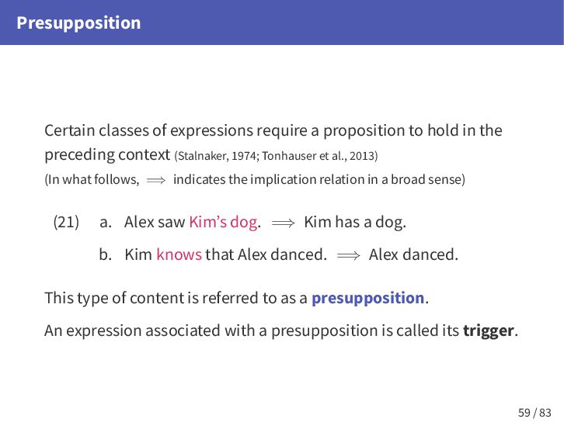Click the arrow before Kim has a dog
This screenshot has height=422, width=564.
(x=283, y=223)
